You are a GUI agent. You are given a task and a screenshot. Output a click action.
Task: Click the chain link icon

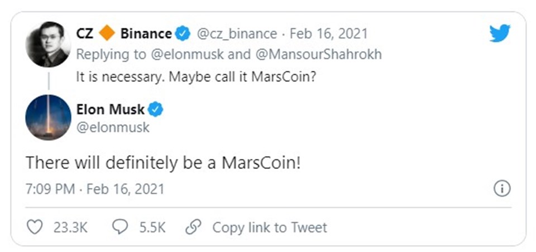click(x=193, y=227)
